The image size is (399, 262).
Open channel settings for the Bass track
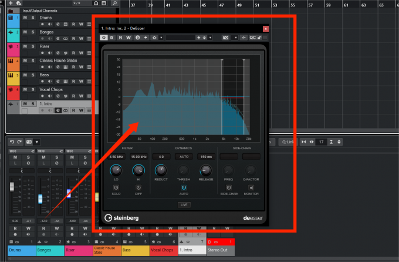(58, 81)
